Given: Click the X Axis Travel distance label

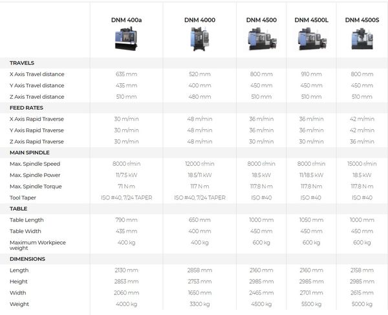Looking at the screenshot, I should pos(37,74).
